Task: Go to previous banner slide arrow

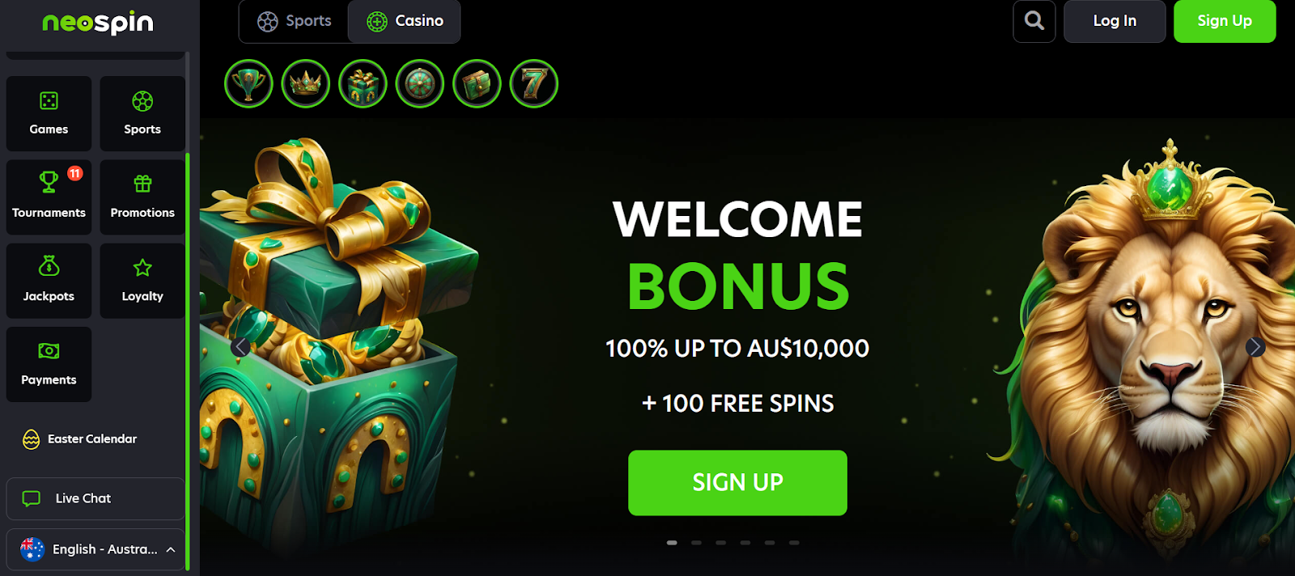Action: point(240,347)
